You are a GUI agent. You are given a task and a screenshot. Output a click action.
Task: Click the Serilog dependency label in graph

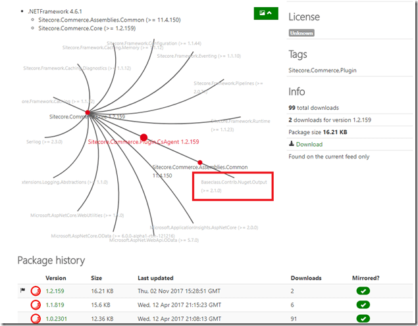34,142
